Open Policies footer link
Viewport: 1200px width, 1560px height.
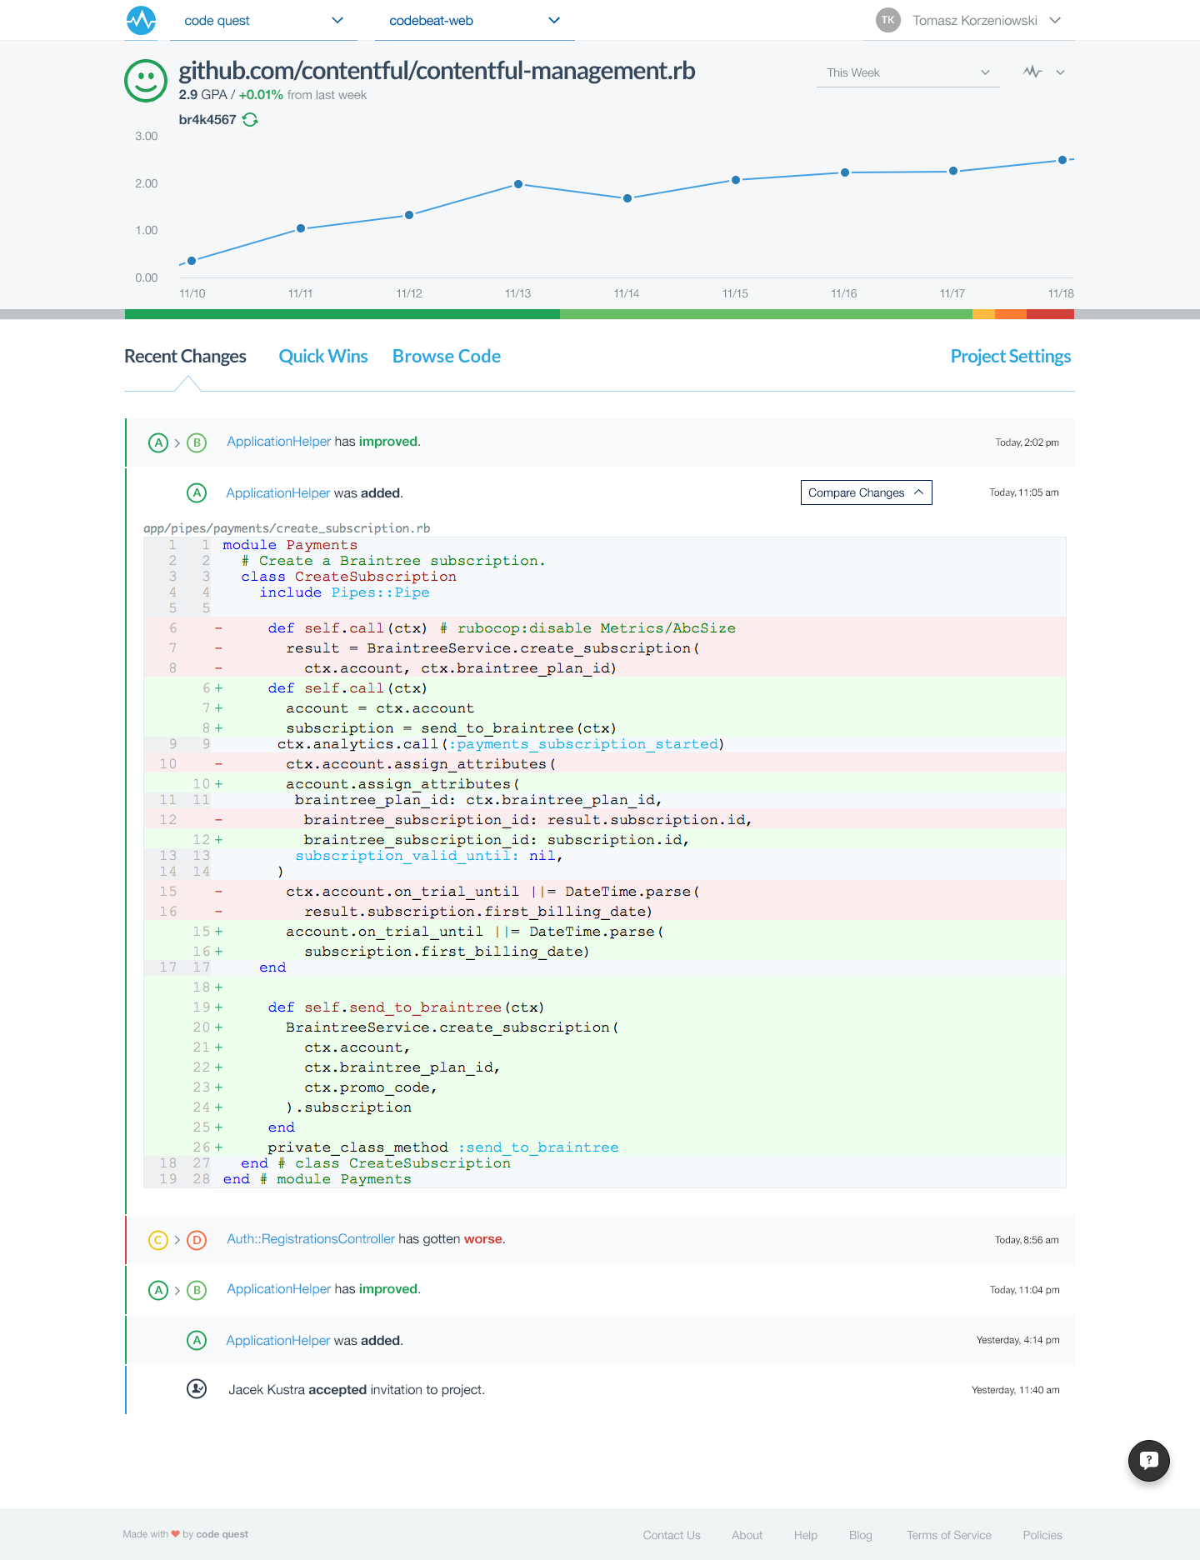click(x=1042, y=1535)
